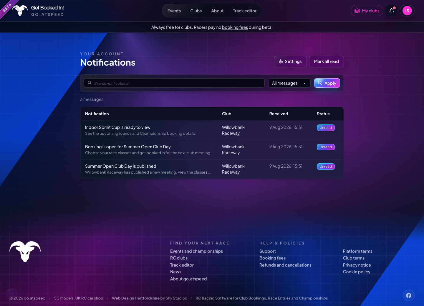Open notification Settings
The image size is (424, 306).
click(x=290, y=61)
